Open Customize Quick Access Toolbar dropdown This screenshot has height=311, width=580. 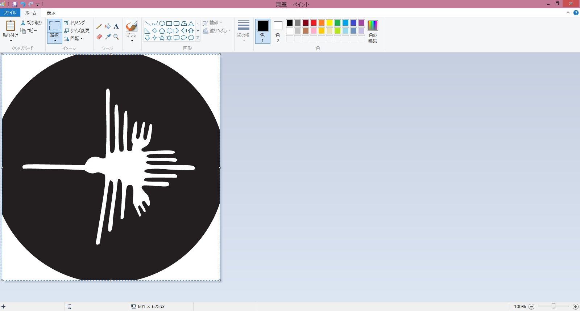[x=37, y=5]
